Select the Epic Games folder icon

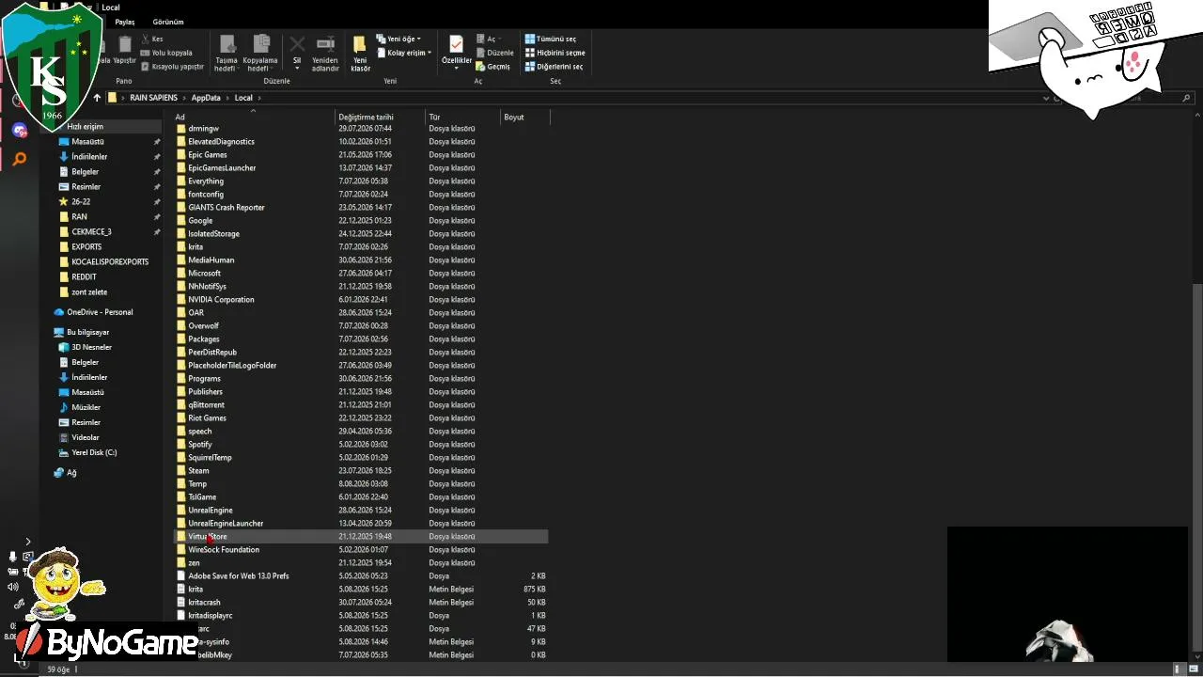pyautogui.click(x=181, y=155)
